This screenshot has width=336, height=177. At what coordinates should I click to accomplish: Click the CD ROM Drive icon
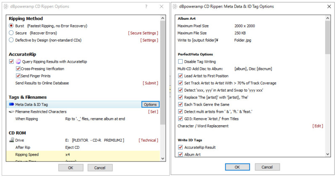click(x=12, y=140)
